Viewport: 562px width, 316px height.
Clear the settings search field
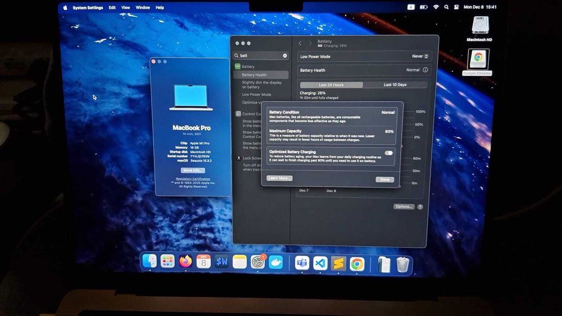pyautogui.click(x=285, y=56)
